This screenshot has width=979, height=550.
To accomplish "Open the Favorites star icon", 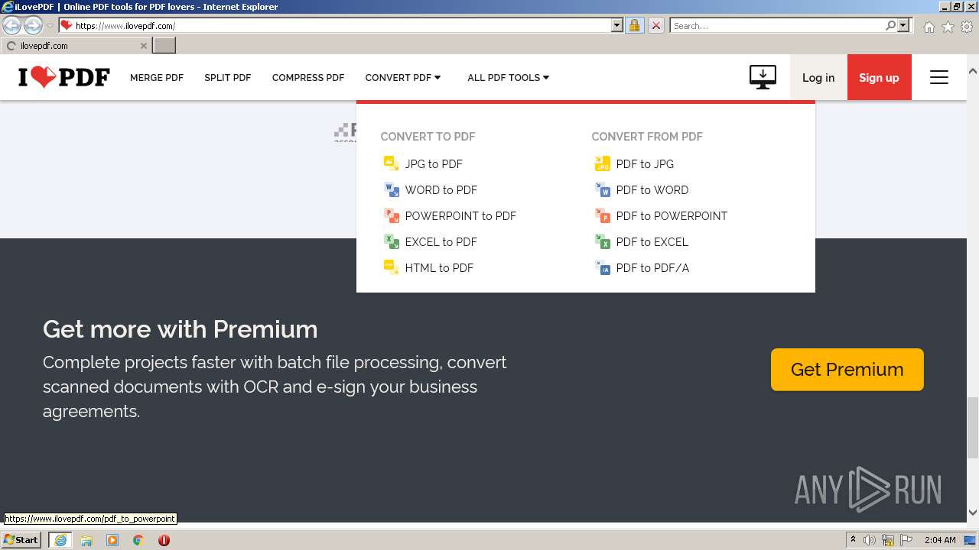I will coord(948,26).
